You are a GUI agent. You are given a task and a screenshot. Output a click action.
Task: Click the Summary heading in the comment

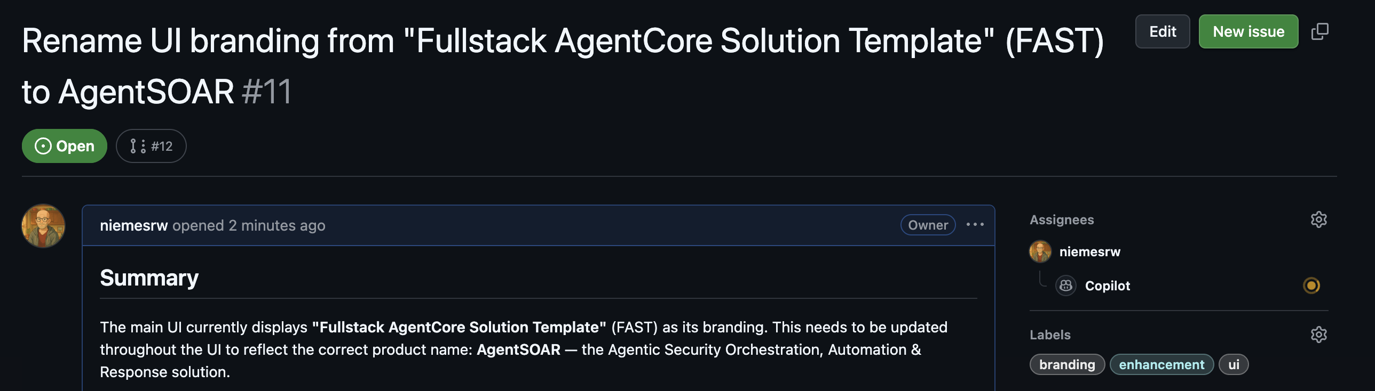[149, 278]
